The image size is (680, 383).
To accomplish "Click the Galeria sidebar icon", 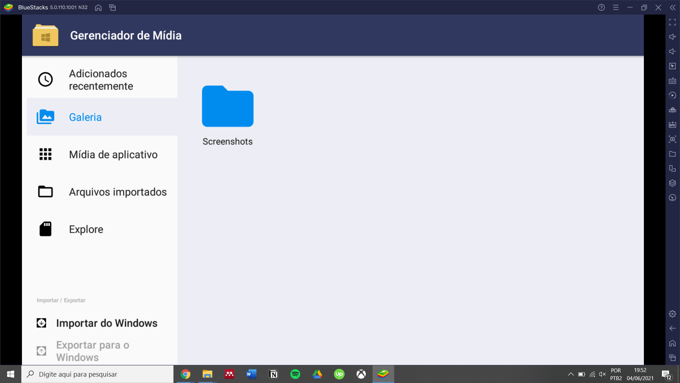I will pos(45,117).
